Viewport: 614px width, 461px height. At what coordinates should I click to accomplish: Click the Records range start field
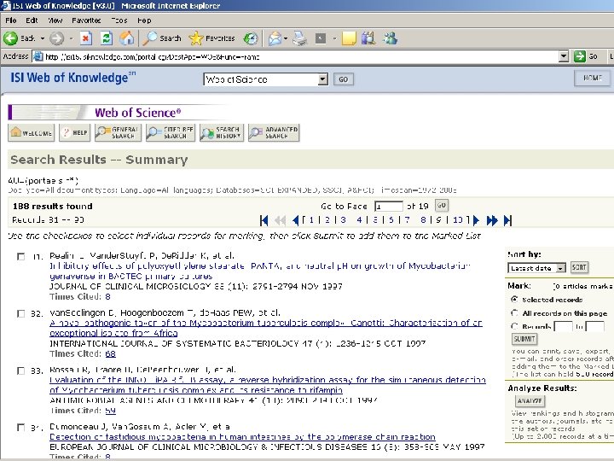click(x=564, y=326)
